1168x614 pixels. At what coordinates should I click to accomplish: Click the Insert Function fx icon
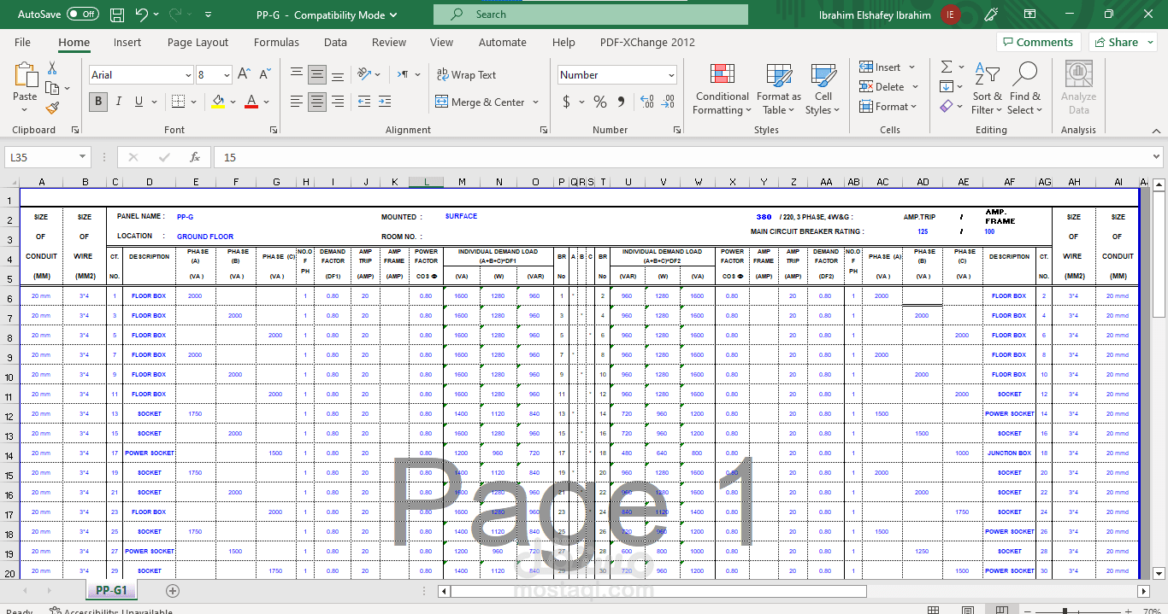pyautogui.click(x=195, y=157)
